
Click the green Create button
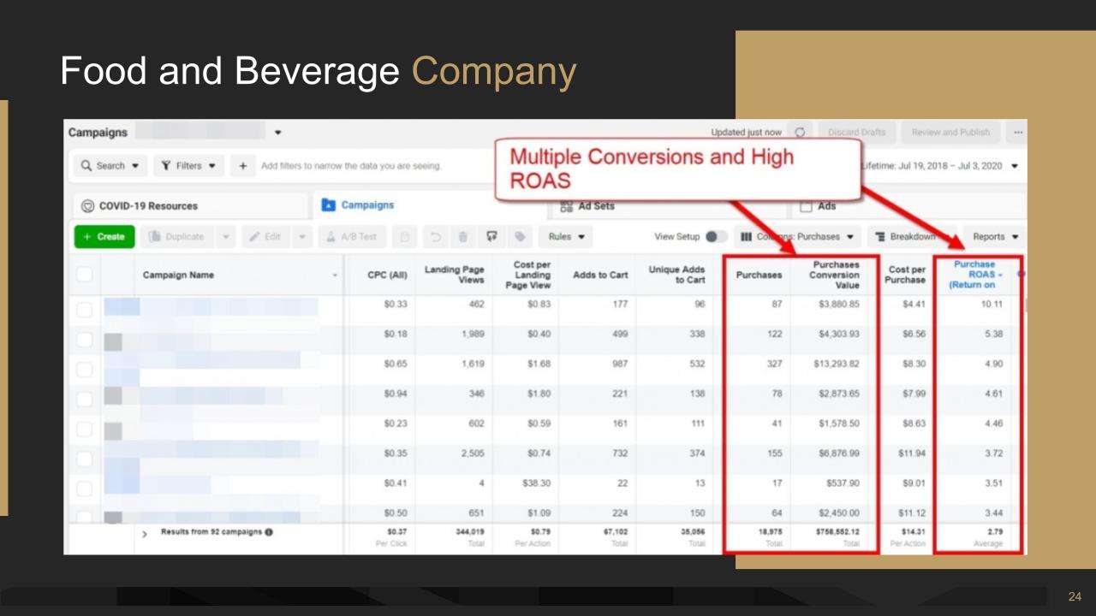click(104, 237)
